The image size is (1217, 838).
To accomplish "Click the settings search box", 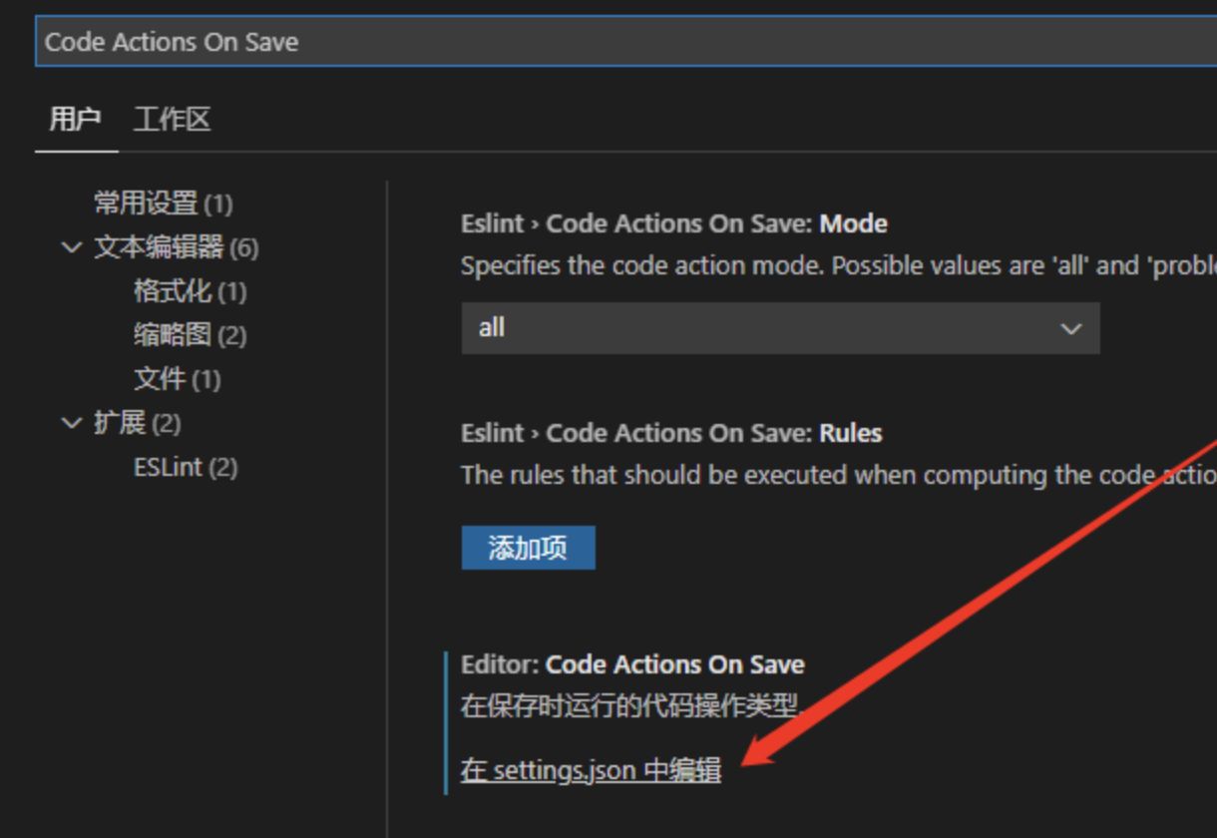I will point(618,42).
